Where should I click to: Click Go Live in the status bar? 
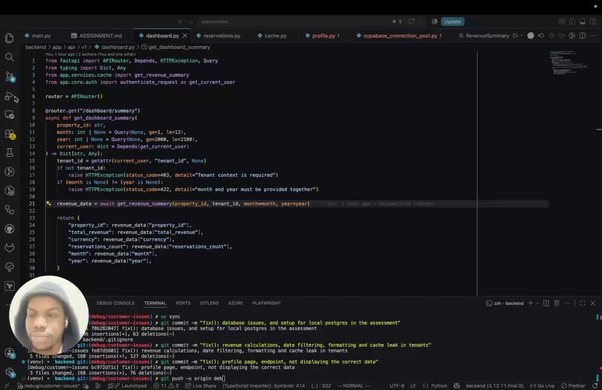click(x=542, y=386)
